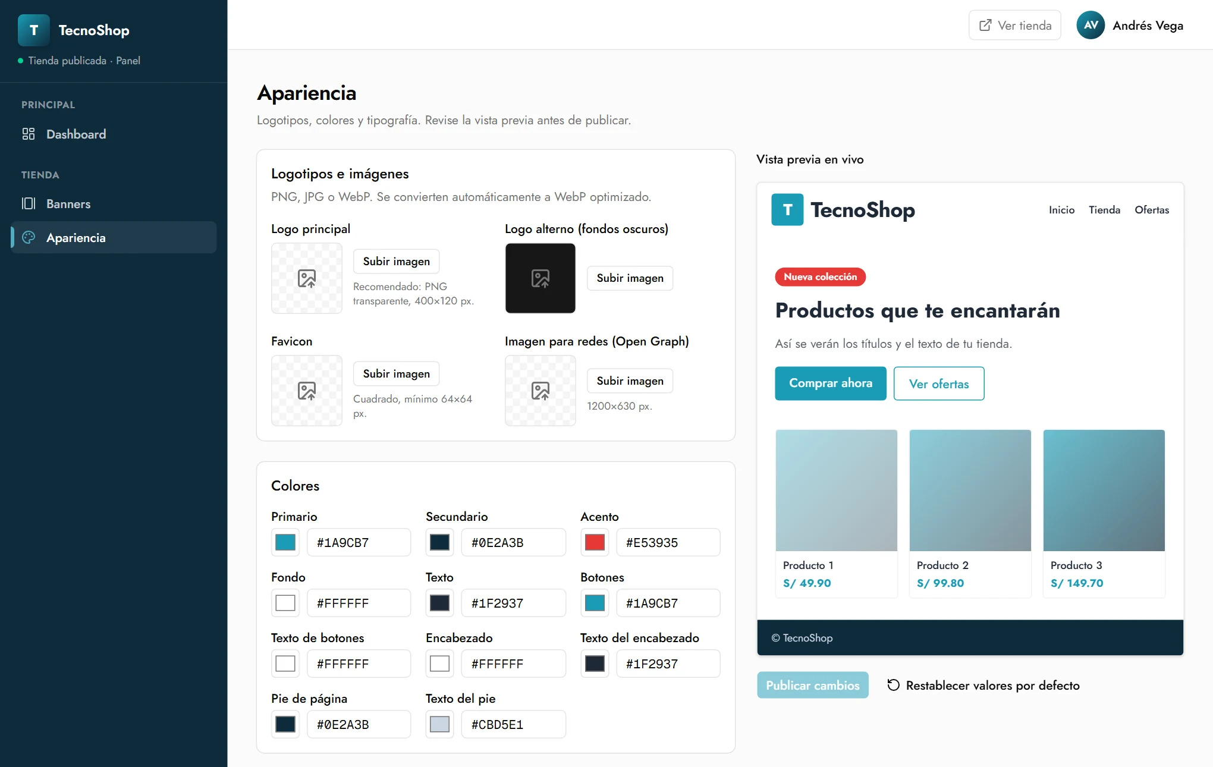This screenshot has width=1213, height=767.
Task: Click Tienda in the preview navigation
Action: [1104, 209]
